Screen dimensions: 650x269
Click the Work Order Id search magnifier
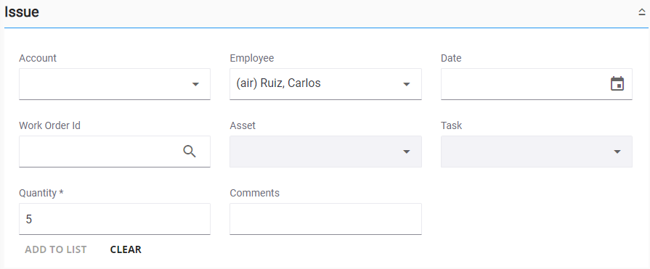click(190, 152)
